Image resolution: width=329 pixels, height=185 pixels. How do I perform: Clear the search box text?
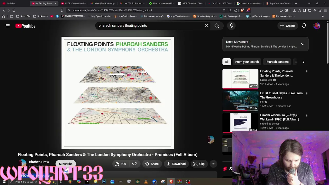click(x=206, y=26)
